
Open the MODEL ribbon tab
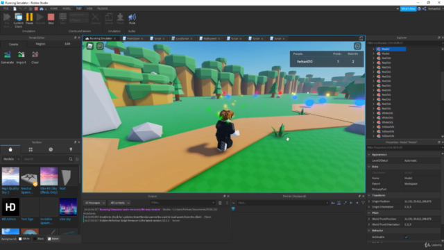click(x=67, y=9)
